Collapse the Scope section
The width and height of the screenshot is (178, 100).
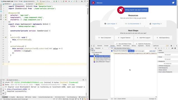pyautogui.click(x=158, y=57)
